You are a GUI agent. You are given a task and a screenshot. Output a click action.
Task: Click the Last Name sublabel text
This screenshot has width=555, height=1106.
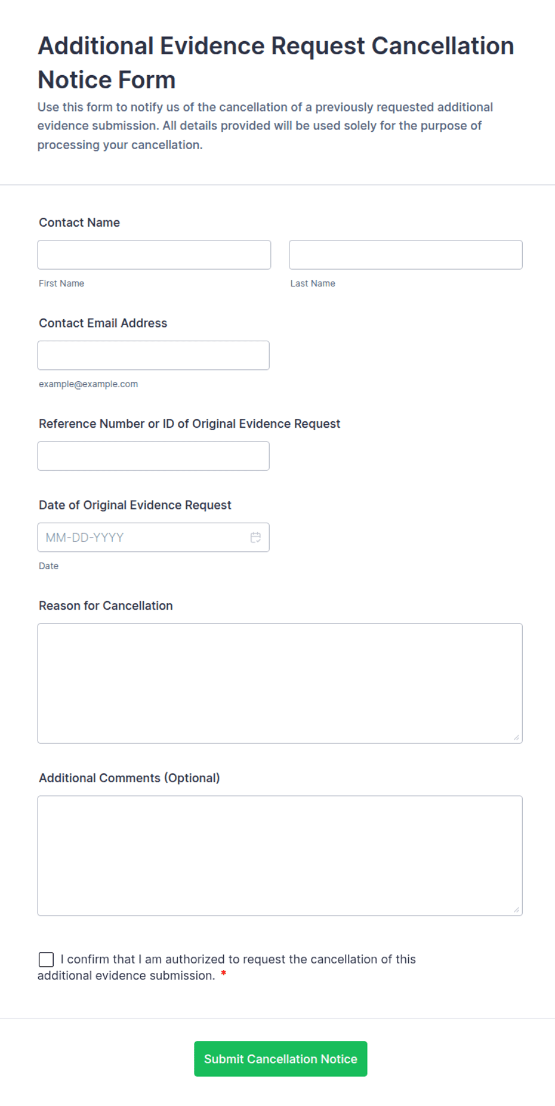tap(313, 283)
